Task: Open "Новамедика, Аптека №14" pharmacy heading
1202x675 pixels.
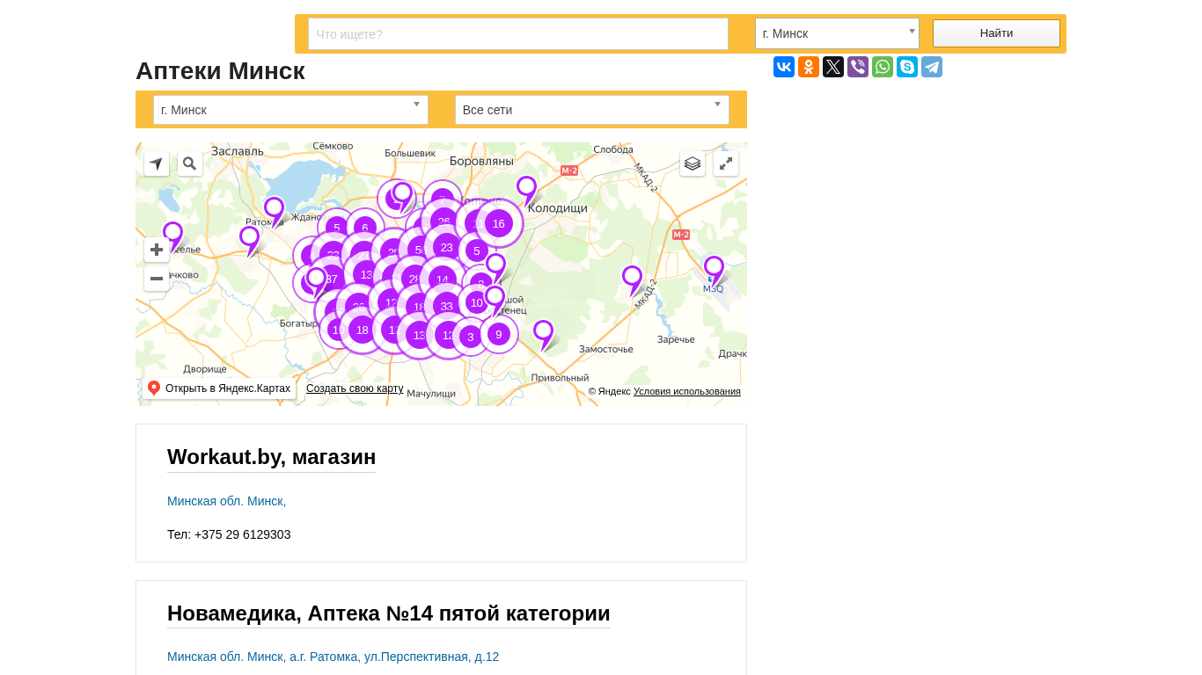Action: click(x=388, y=613)
